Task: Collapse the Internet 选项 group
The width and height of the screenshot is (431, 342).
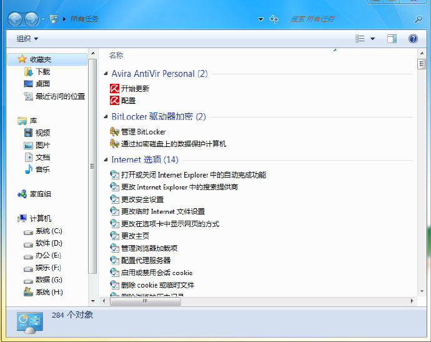Action: pos(106,160)
